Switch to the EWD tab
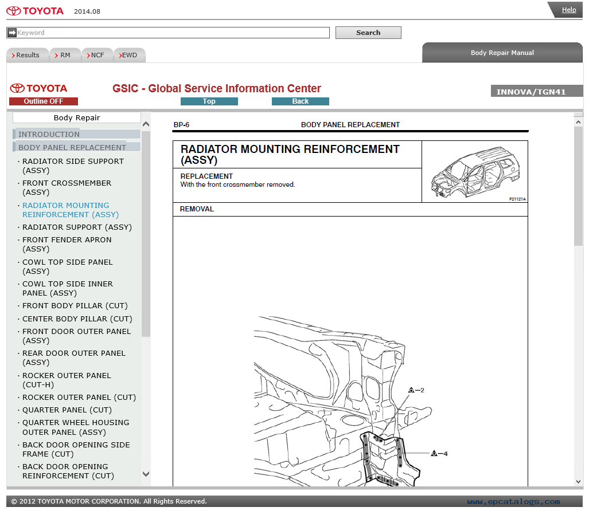 pos(130,55)
